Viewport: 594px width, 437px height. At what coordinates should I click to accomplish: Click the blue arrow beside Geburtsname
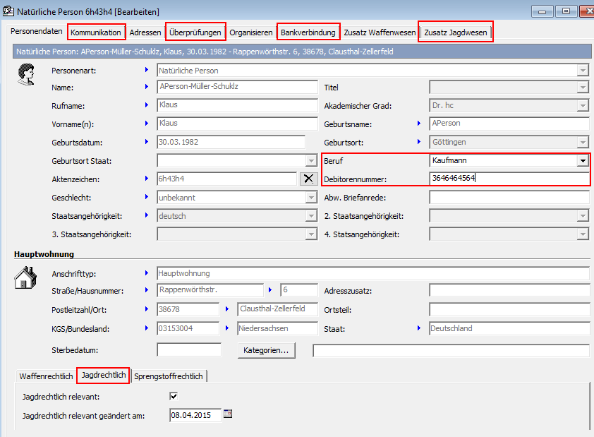[x=418, y=124]
